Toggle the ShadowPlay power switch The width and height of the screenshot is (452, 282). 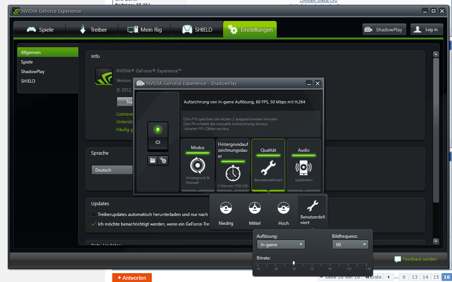click(158, 136)
